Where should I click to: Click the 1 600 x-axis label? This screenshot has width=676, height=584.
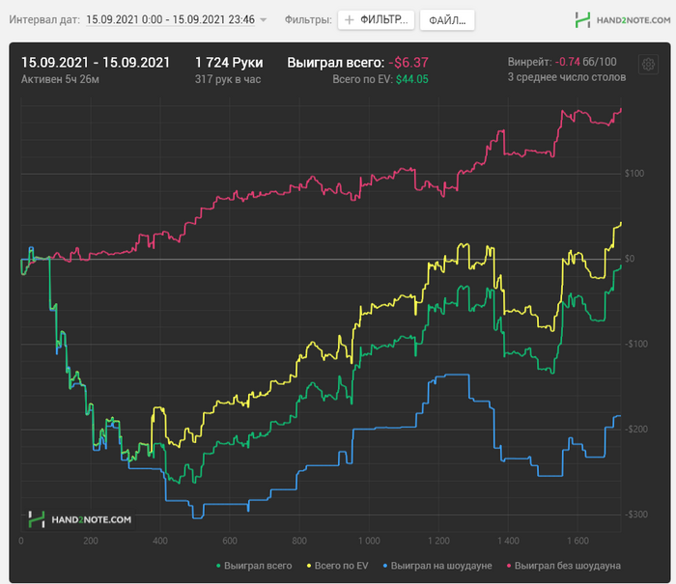point(577,541)
